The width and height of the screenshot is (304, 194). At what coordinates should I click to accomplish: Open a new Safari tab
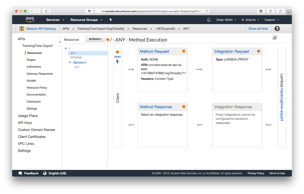pos(289,13)
